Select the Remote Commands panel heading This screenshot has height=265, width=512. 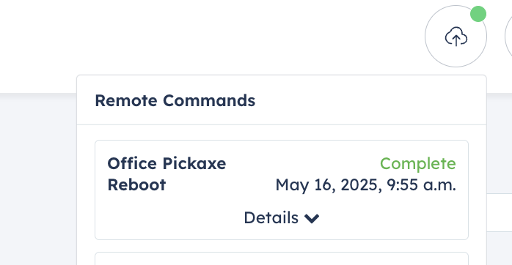[175, 100]
